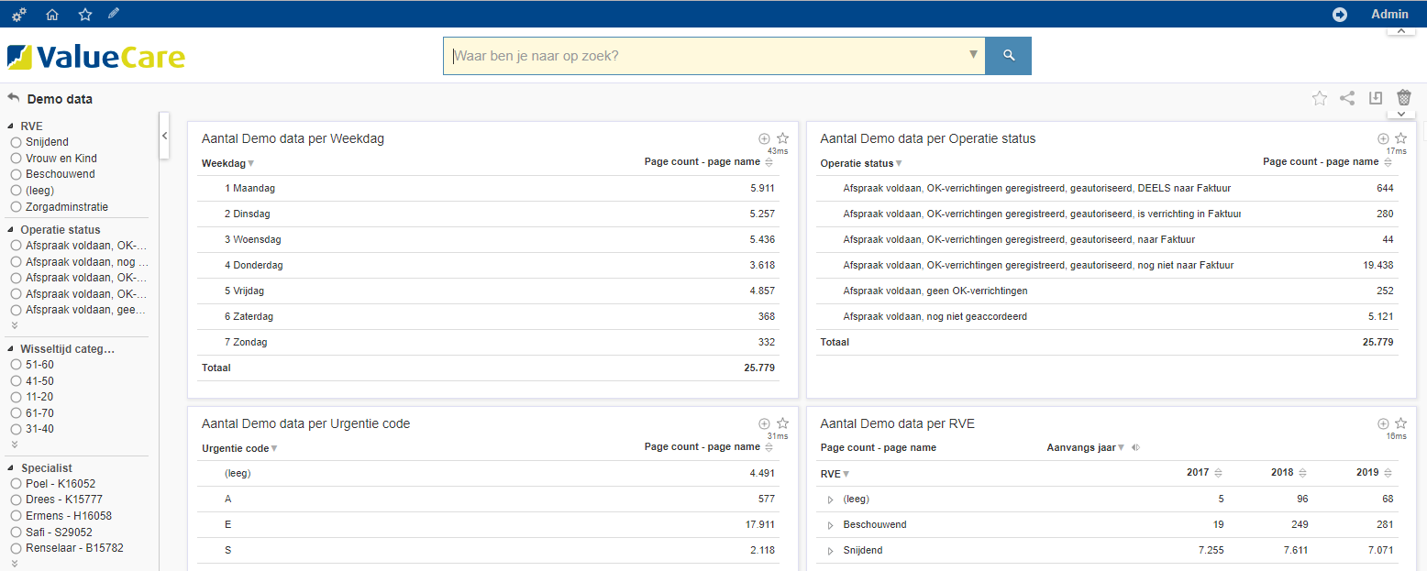
Task: Click plus icon on Operatie status widget
Action: coord(1383,138)
